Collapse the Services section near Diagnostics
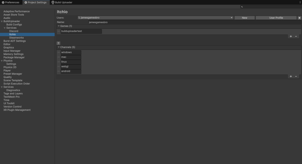The height and width of the screenshot is (164, 302). 2,87
